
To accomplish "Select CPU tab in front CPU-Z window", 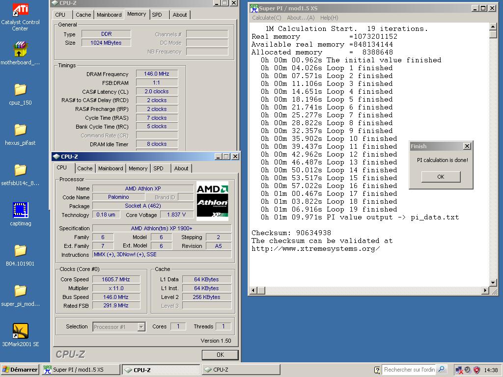I will (x=61, y=168).
